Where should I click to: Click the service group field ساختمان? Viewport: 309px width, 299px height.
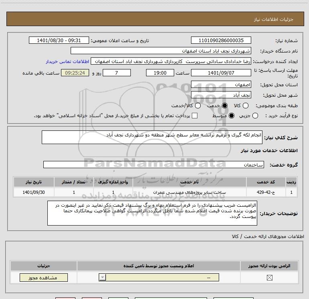(x=154, y=165)
